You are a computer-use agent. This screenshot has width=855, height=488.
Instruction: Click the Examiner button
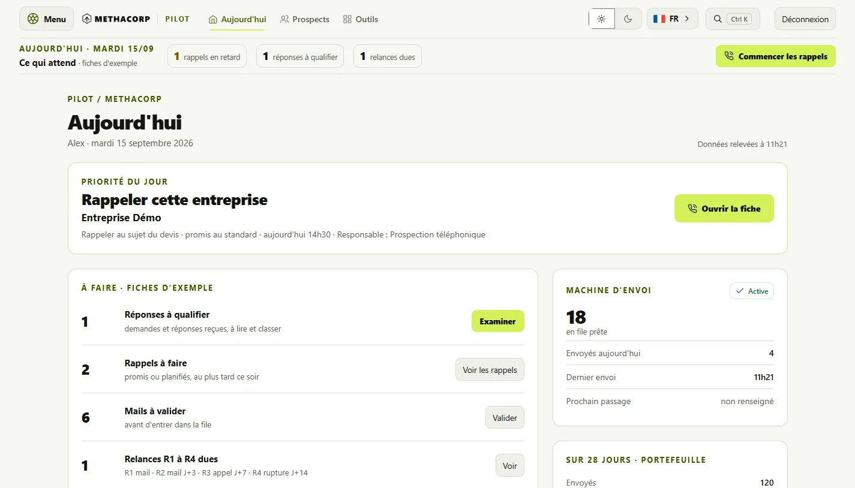pyautogui.click(x=497, y=321)
